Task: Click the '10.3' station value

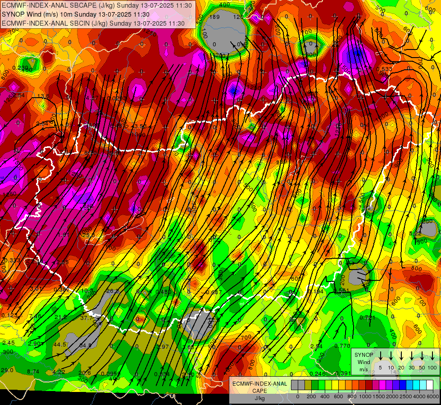Action: tap(87, 290)
